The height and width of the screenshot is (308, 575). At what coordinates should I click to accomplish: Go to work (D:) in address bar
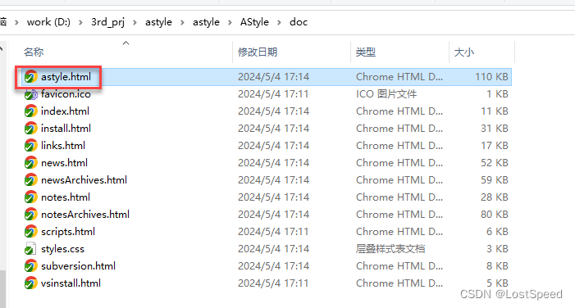tap(48, 22)
